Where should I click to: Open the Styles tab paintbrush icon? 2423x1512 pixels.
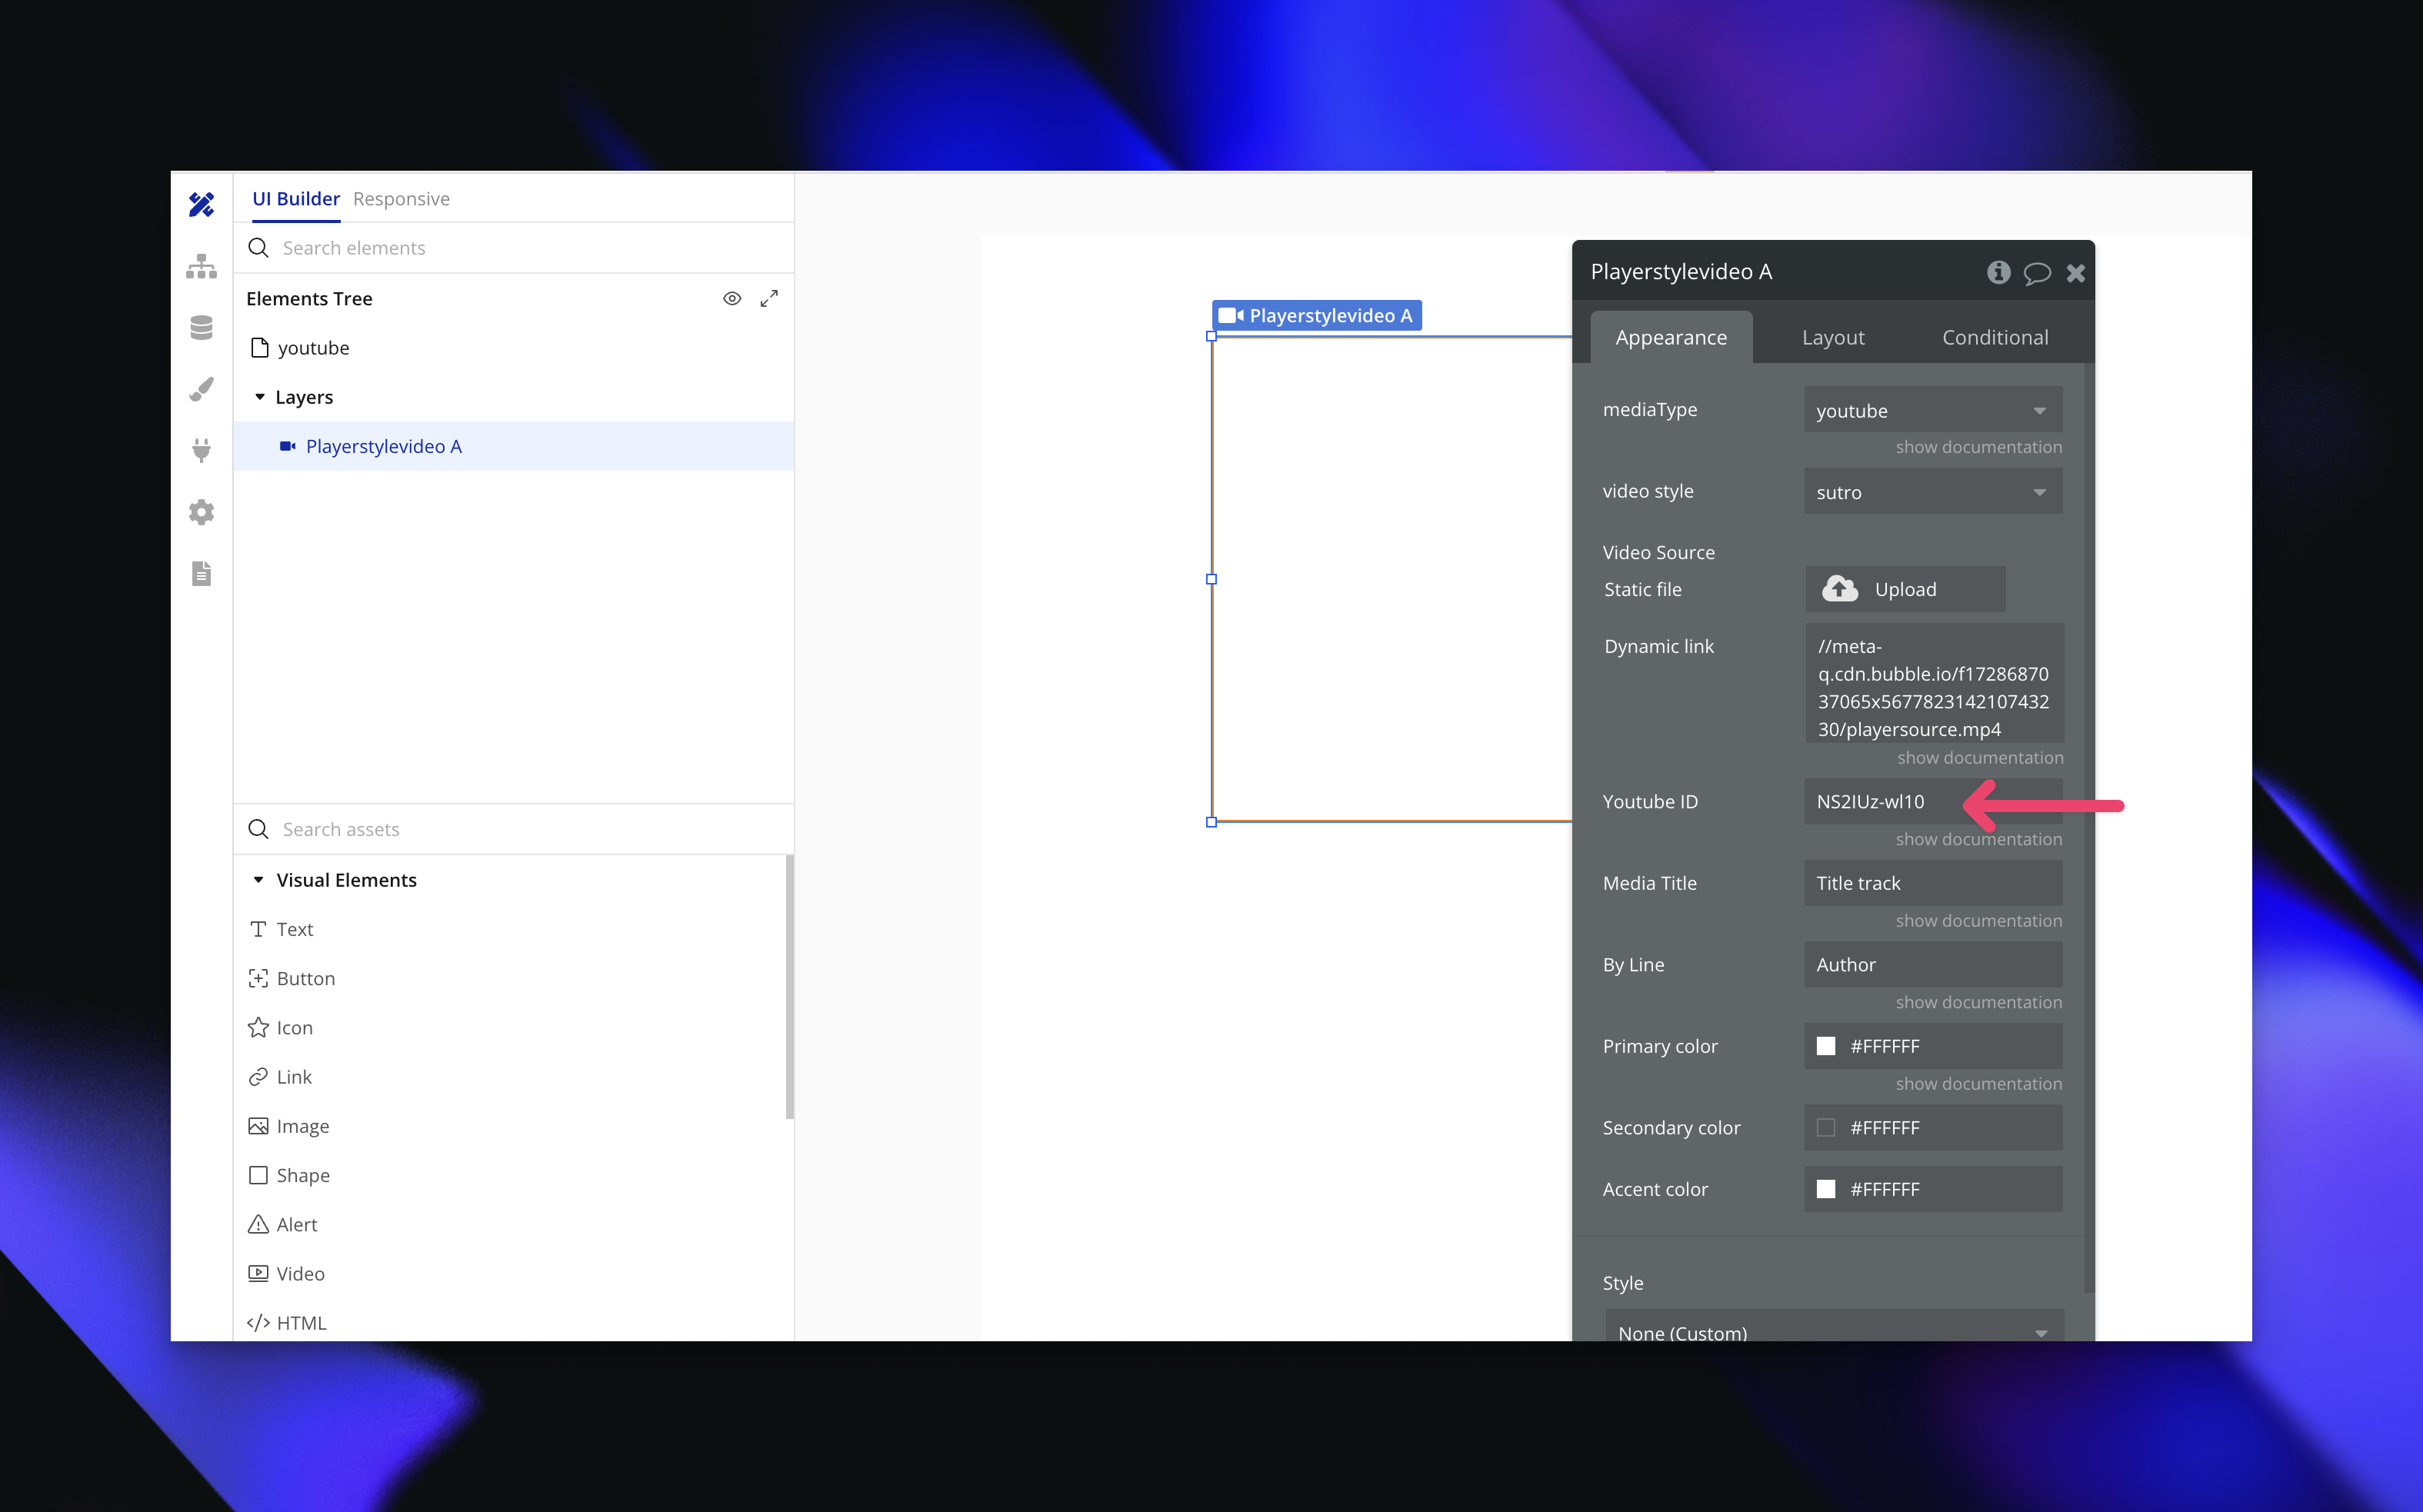pyautogui.click(x=201, y=389)
